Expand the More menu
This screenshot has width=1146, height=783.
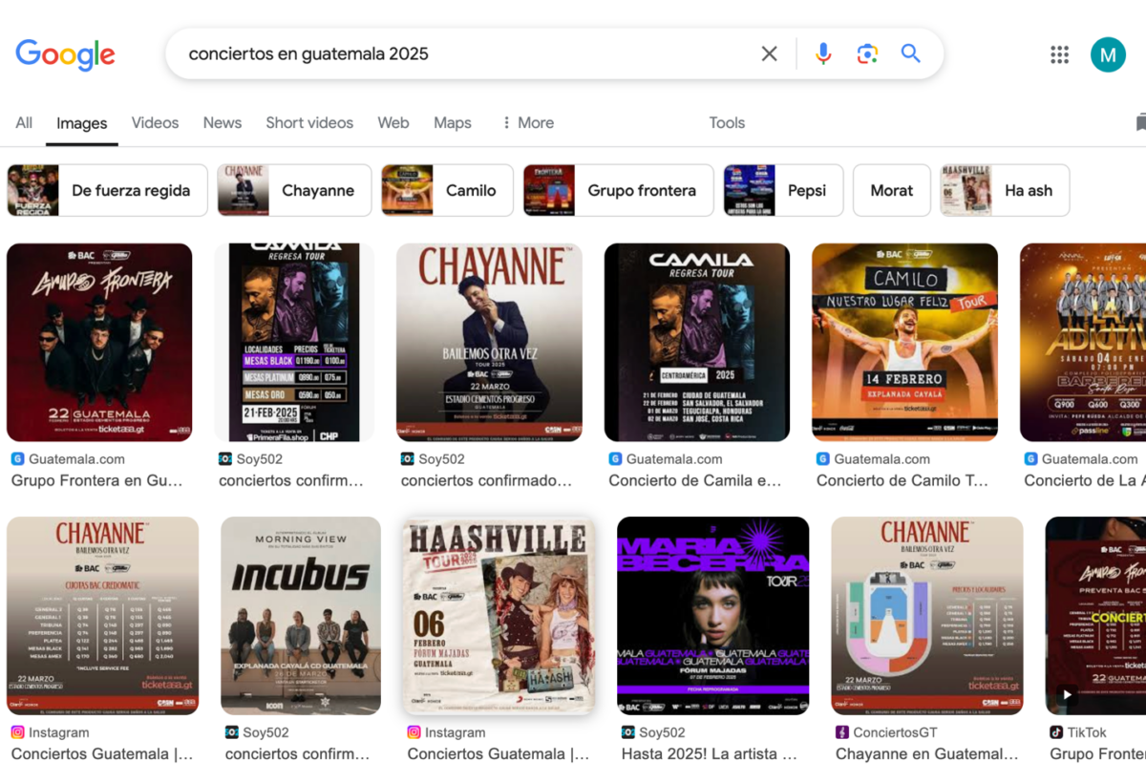tap(527, 122)
